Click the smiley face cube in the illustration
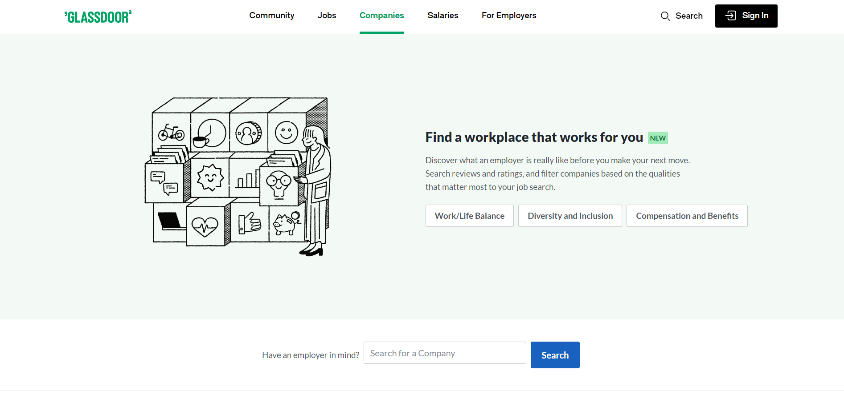Viewport: 844px width, 395px height. click(286, 132)
